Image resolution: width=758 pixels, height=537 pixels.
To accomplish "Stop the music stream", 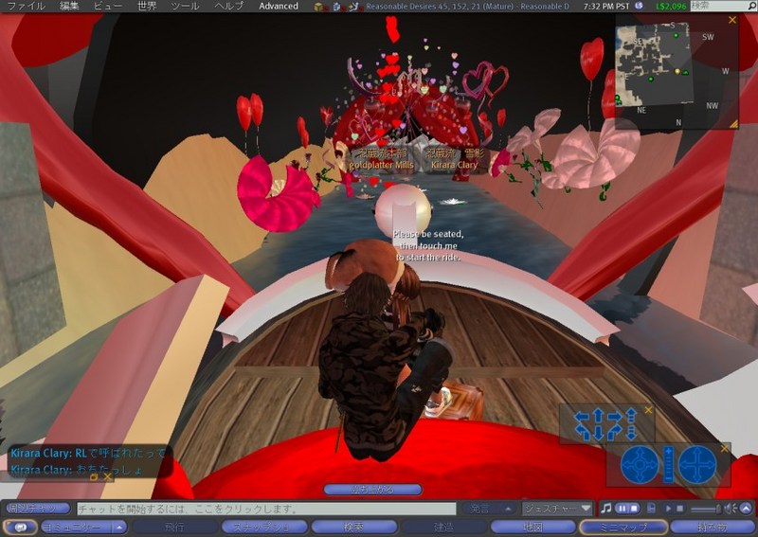I will click(x=634, y=509).
